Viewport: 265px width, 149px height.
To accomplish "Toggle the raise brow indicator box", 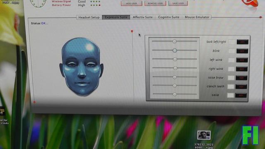I will pos(231,78).
